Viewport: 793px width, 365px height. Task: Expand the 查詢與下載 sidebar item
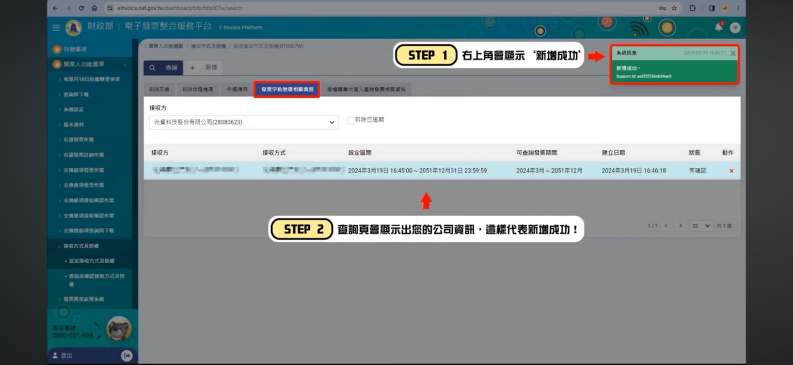[76, 94]
